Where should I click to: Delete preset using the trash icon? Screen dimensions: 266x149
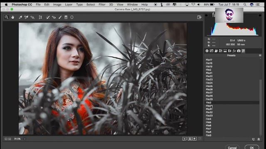(259, 139)
